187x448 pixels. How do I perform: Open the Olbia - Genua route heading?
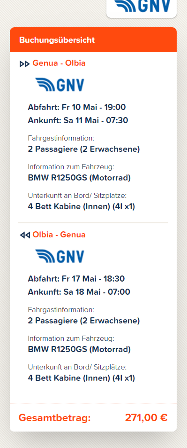coord(59,235)
